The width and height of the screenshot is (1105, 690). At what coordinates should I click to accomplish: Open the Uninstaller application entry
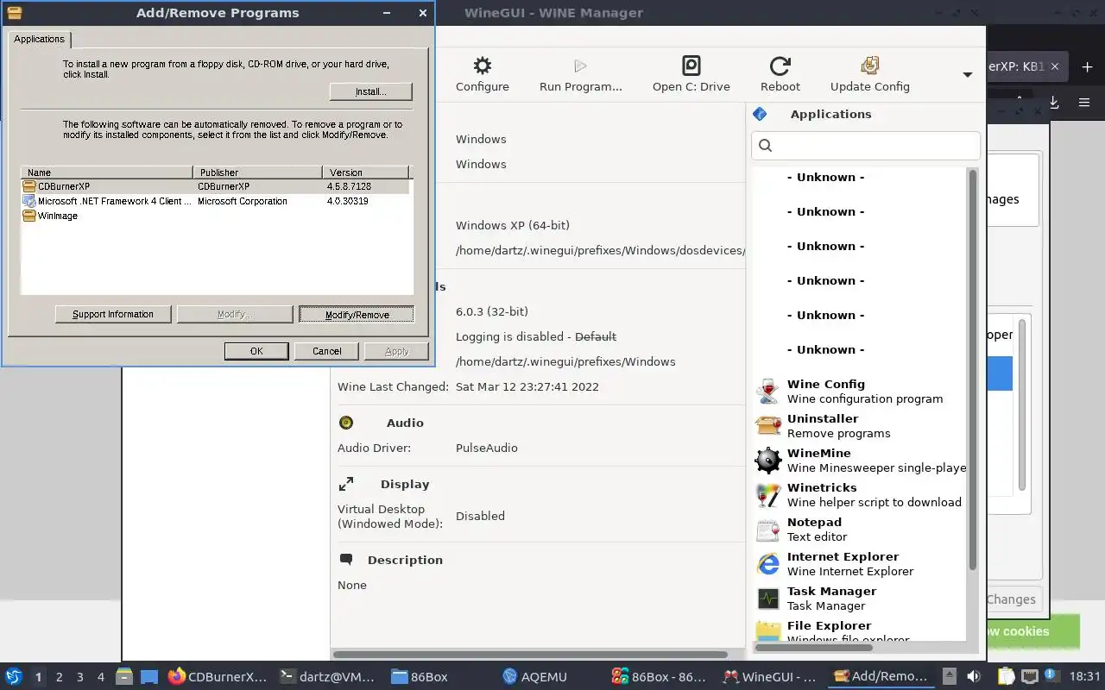(859, 425)
